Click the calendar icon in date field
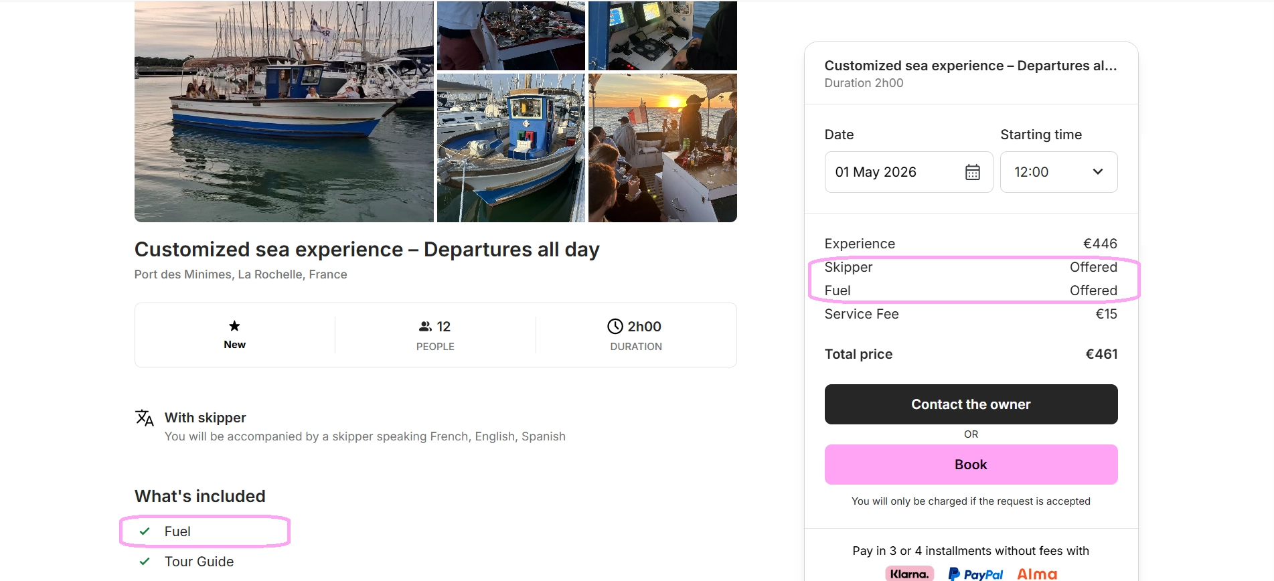Screen dimensions: 1274x581 [x=972, y=173]
